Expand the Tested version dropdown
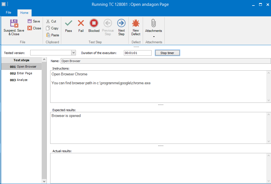The image size is (271, 184). coord(73,53)
